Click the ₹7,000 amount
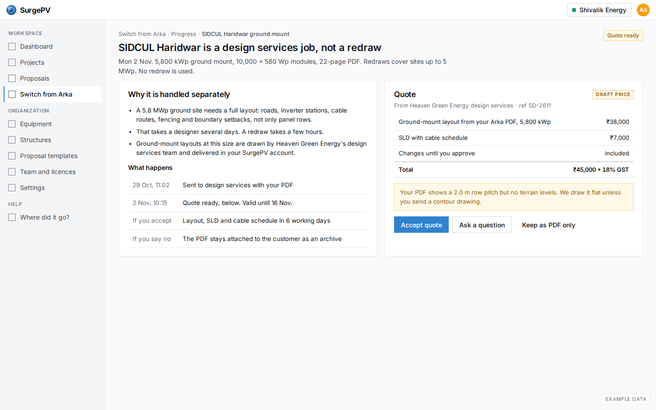 coord(620,138)
